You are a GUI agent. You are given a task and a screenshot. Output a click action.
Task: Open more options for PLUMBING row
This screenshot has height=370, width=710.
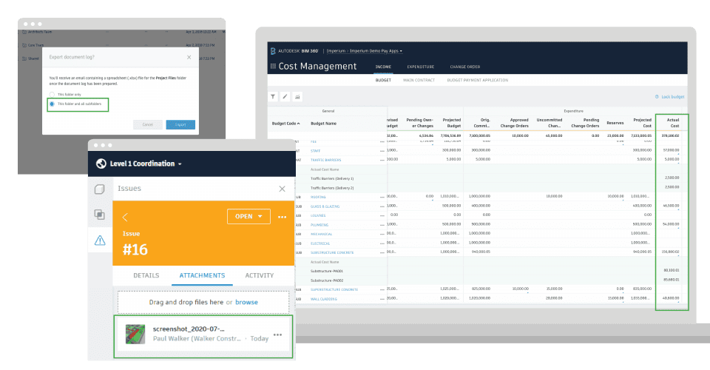382,225
